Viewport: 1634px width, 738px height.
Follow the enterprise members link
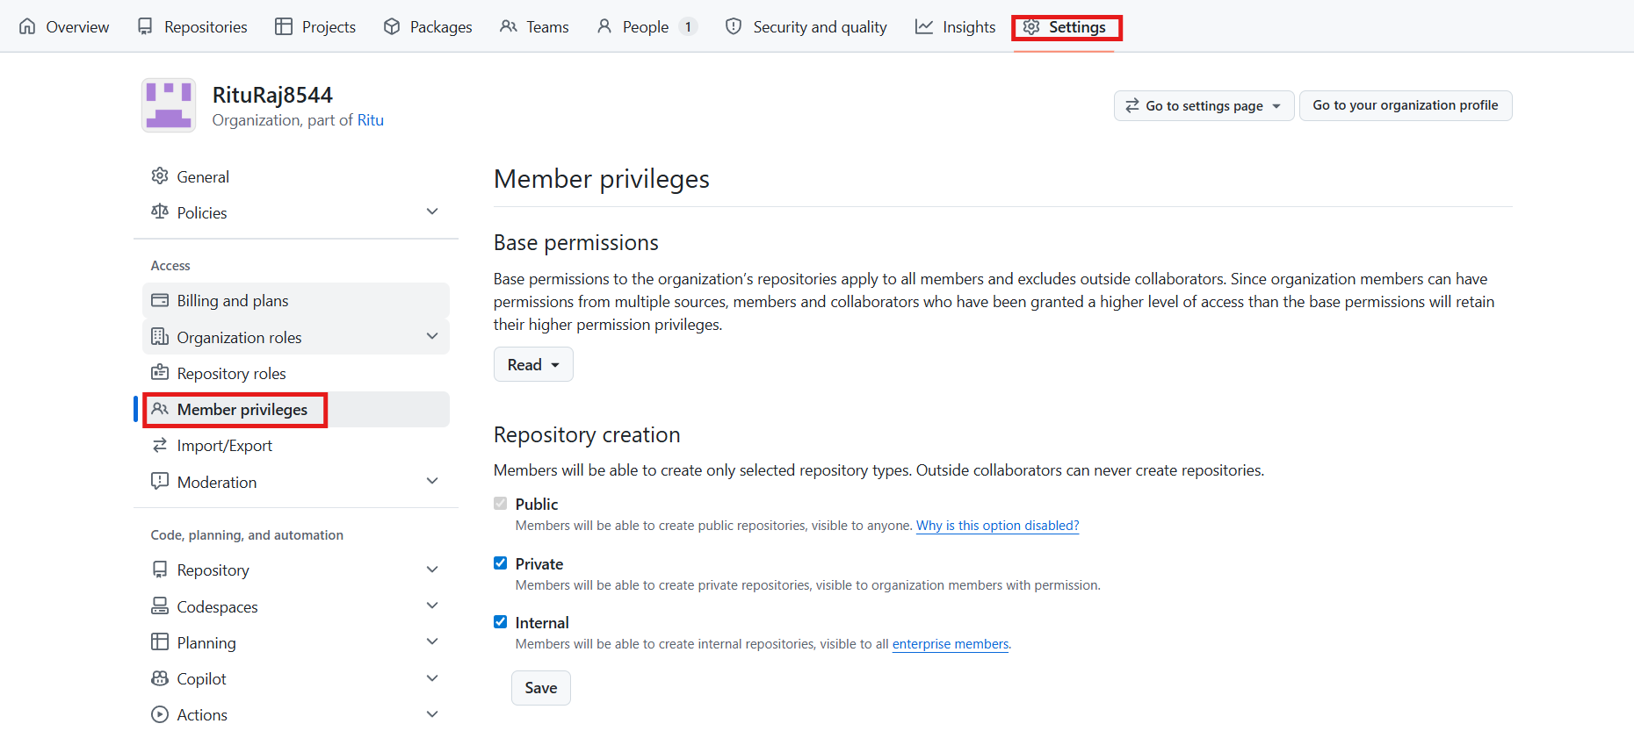[951, 644]
